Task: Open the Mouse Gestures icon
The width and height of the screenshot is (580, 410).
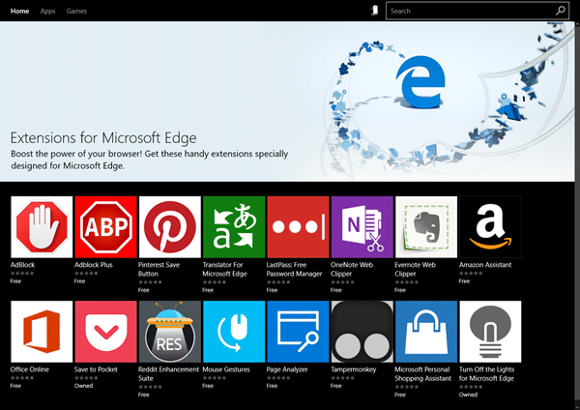Action: pyautogui.click(x=234, y=332)
